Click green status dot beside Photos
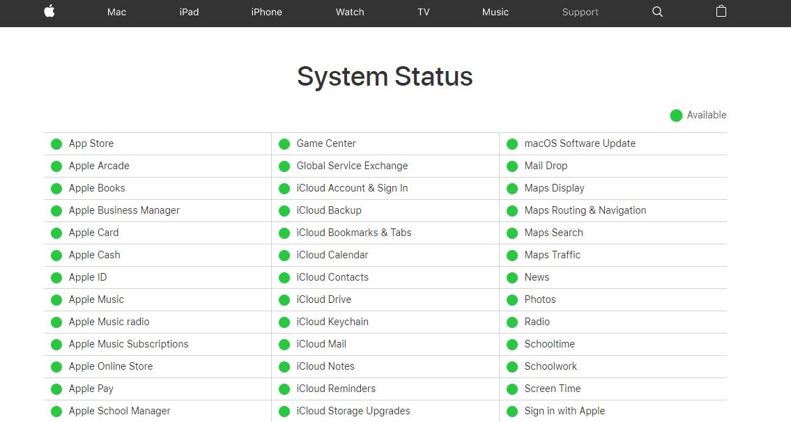791x422 pixels. [512, 300]
